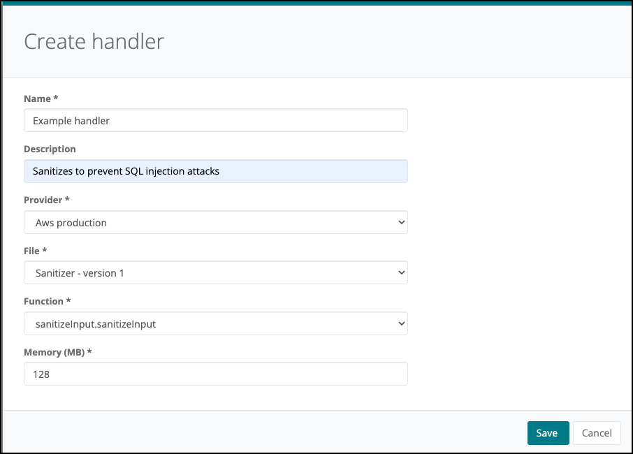Place cursor on "Example handler" text
Image resolution: width=633 pixels, height=454 pixels.
71,121
